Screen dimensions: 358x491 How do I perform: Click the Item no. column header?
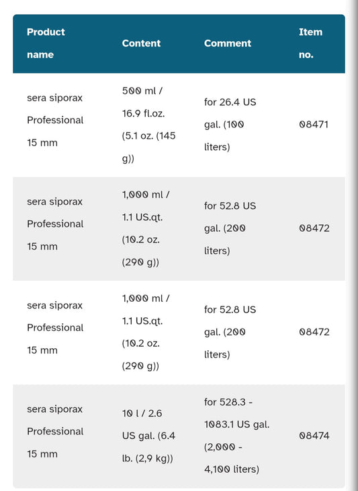[x=310, y=43]
